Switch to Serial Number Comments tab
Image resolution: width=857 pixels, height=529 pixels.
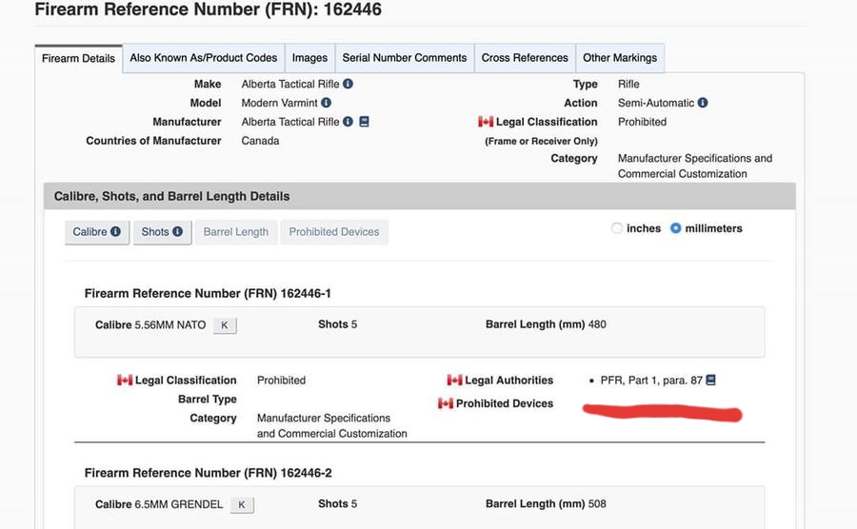[405, 58]
